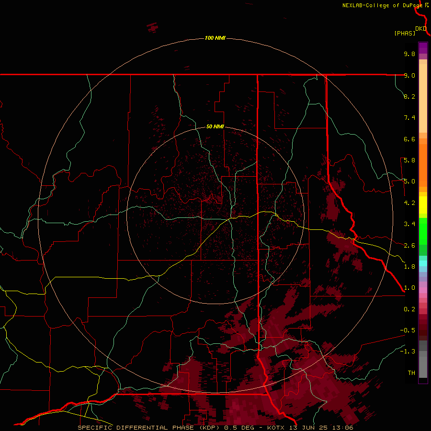The height and width of the screenshot is (431, 431).
Task: Click the 3.4 legend value
Action: tap(409, 224)
